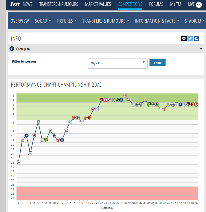Image resolution: width=206 pixels, height=212 pixels.
Task: Click the Huddersfield crest at matchday 2
Action: 23,140
